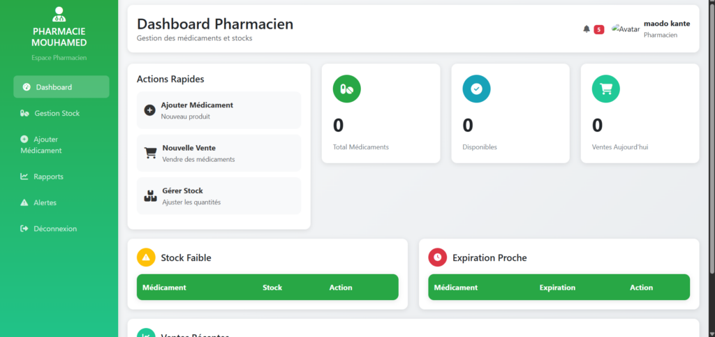Open Alertes in the sidebar
This screenshot has height=337, width=715.
coord(45,202)
